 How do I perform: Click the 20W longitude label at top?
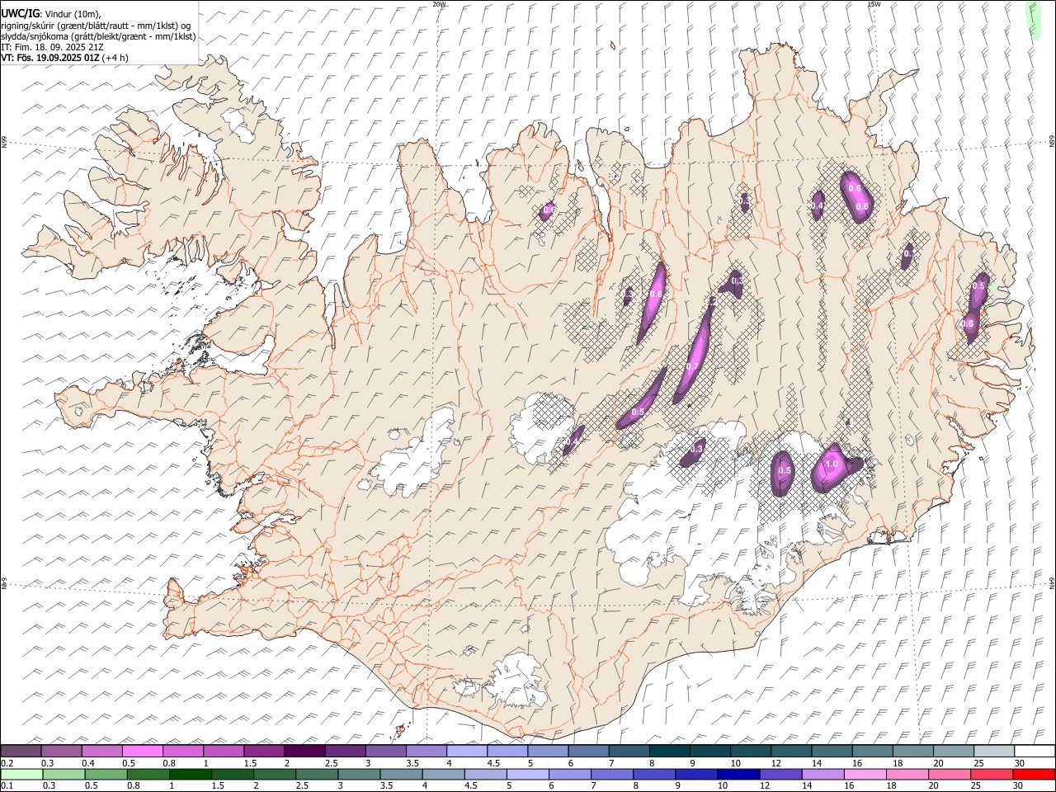439,4
